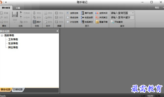Click the 新建 icon in 事务 group
The image size is (164, 97).
click(x=1, y=13)
